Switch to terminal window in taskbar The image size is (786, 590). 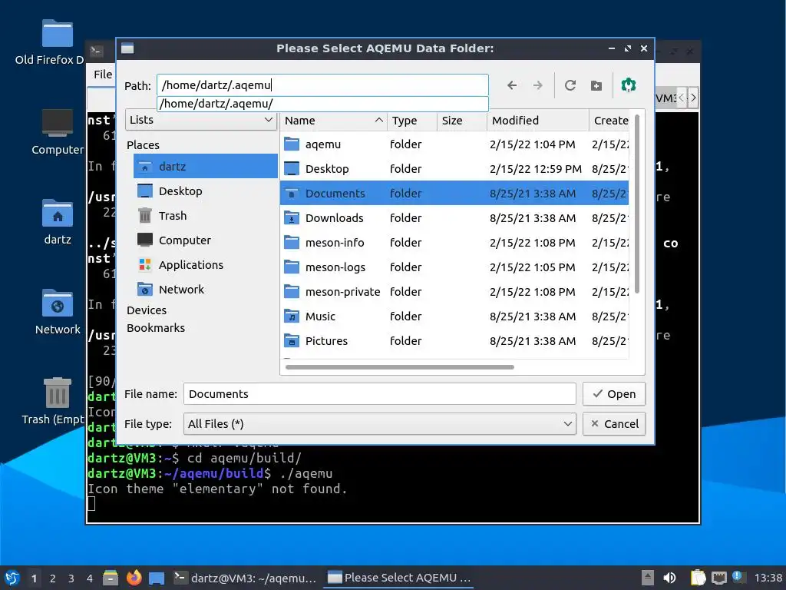click(x=245, y=578)
